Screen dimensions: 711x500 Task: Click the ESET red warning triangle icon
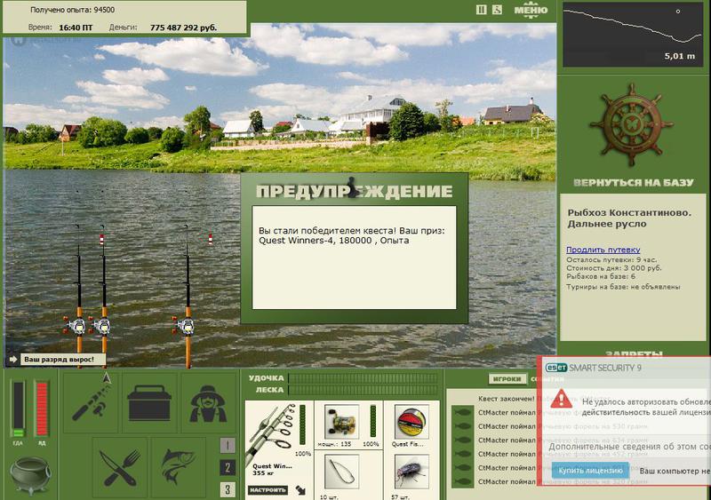pos(562,399)
